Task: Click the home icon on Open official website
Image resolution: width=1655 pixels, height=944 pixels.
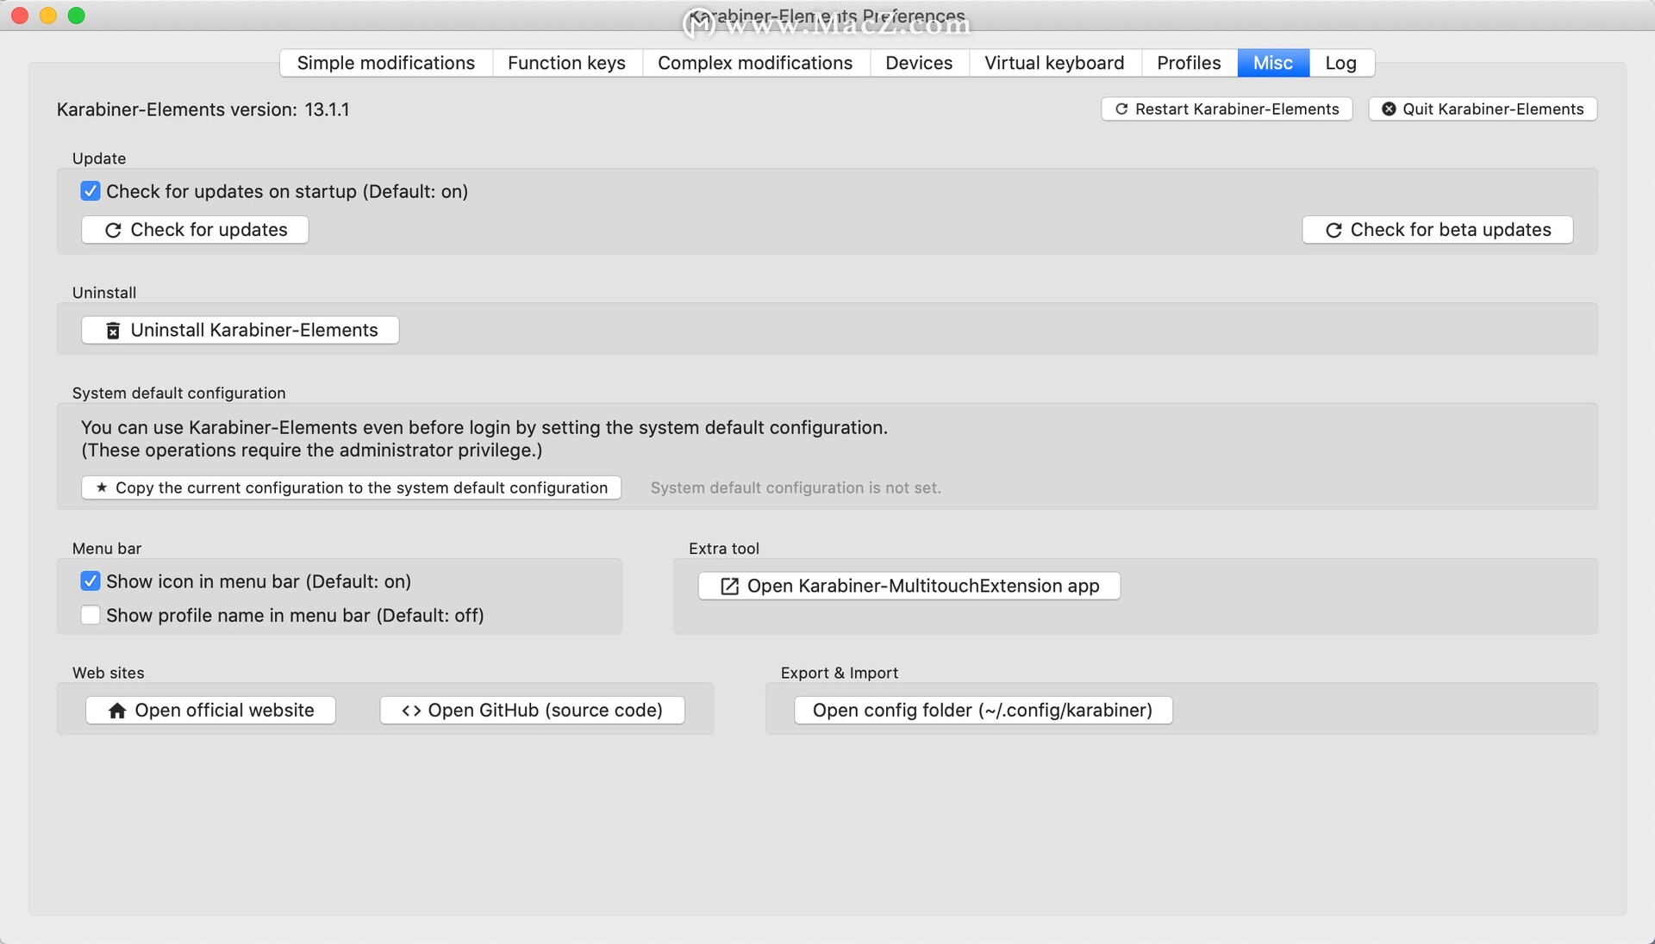Action: [x=117, y=711]
